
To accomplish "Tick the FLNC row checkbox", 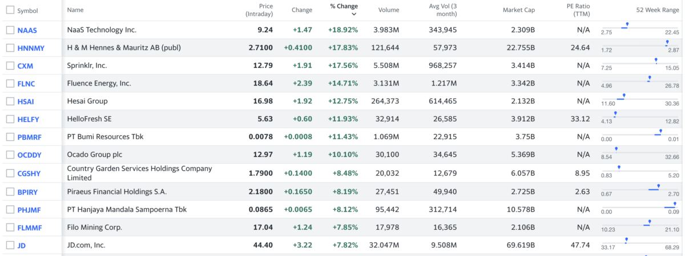I will click(x=10, y=83).
